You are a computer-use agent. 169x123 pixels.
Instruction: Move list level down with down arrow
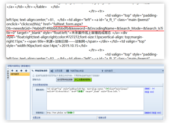pos(26,71)
